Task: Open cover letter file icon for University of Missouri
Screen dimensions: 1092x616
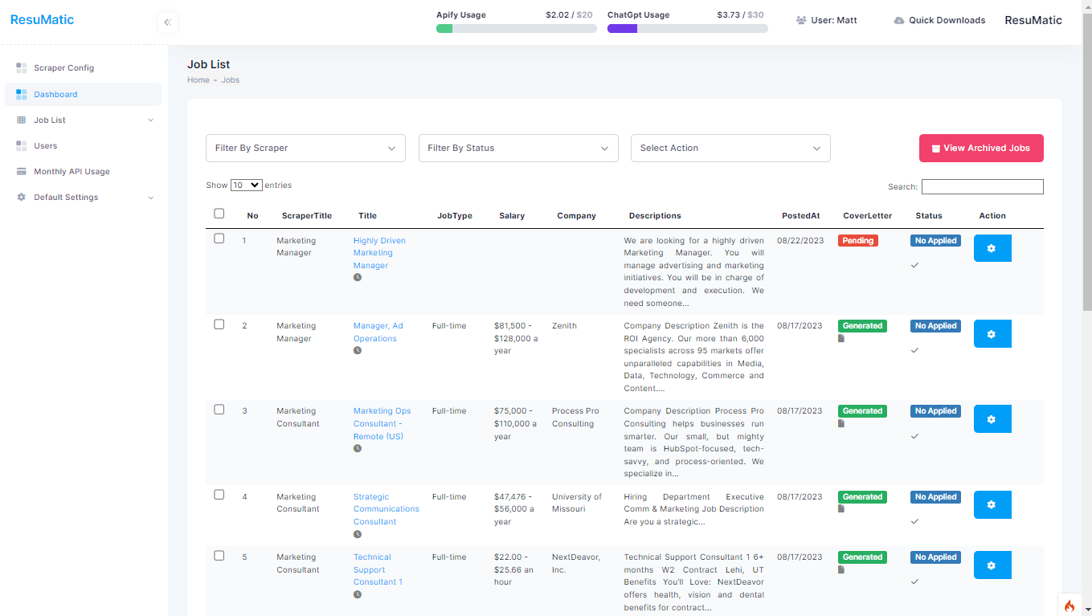Action: click(841, 508)
